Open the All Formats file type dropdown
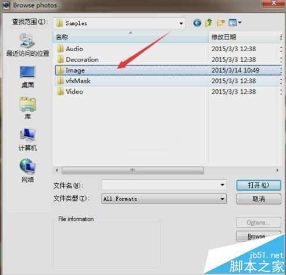 click(x=164, y=199)
